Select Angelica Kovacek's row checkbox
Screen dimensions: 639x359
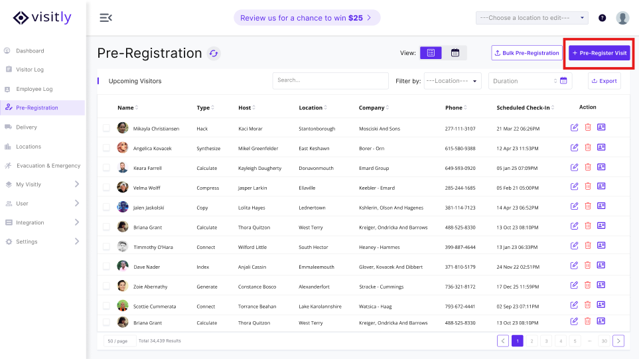106,148
